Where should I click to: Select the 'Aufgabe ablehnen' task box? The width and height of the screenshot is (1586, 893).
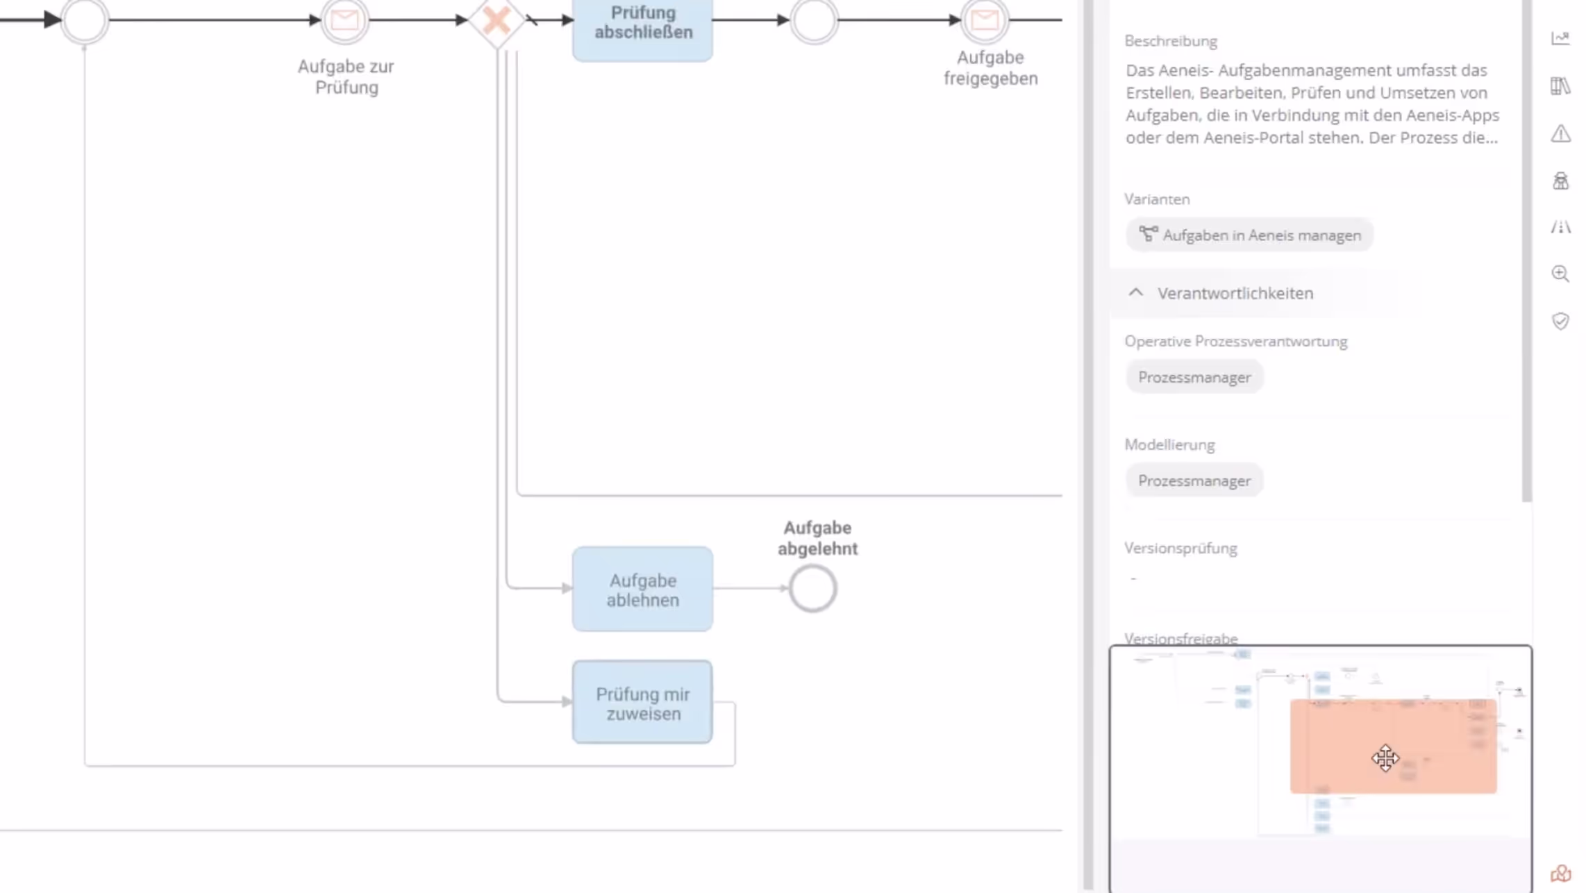pos(642,590)
